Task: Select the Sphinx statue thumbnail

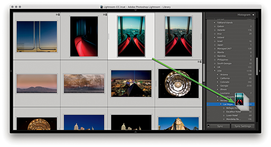Action: (x=178, y=123)
